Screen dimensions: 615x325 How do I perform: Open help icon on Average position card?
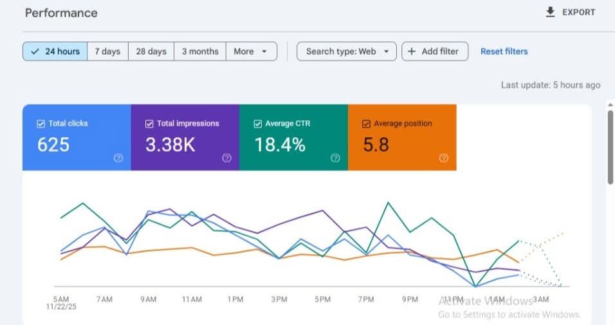point(443,158)
